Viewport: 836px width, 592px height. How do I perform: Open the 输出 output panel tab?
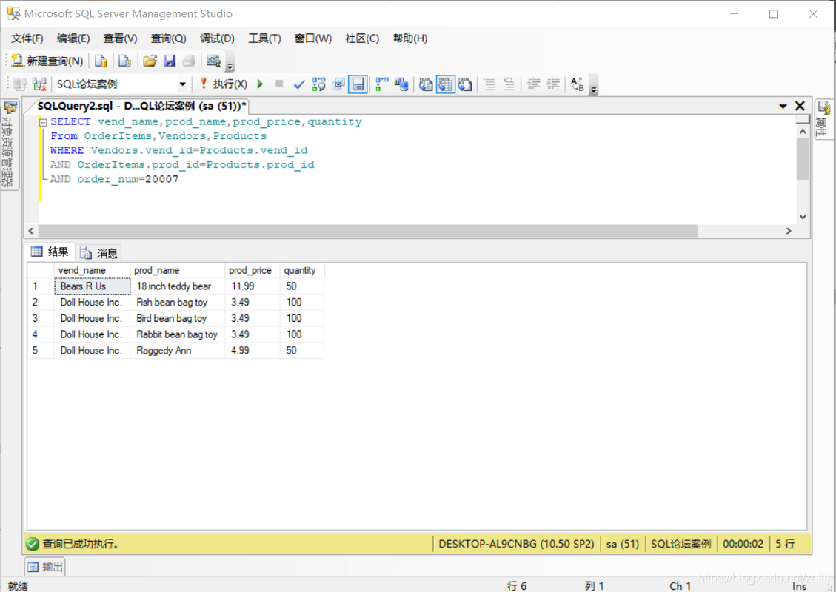(x=45, y=566)
